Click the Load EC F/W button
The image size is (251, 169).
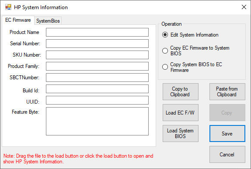181,113
